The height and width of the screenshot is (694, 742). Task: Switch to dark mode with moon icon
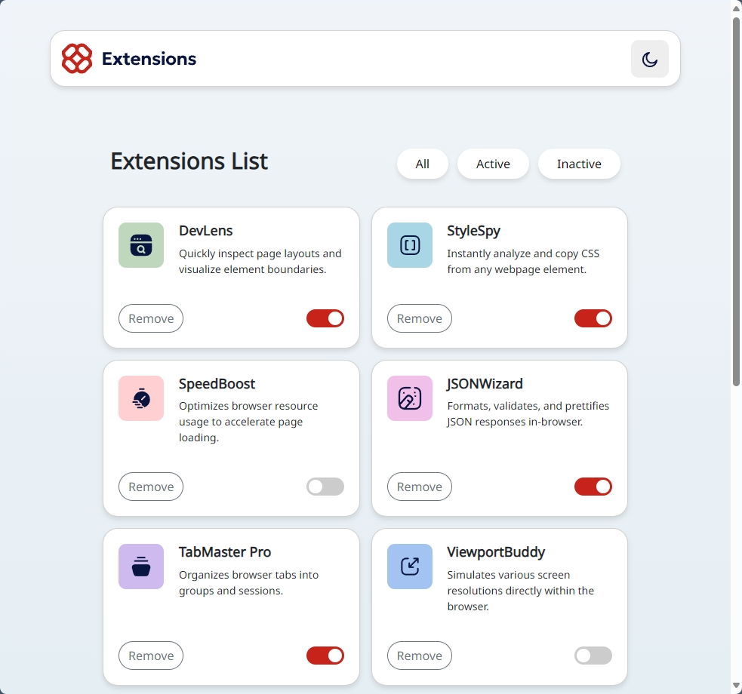[x=649, y=59]
